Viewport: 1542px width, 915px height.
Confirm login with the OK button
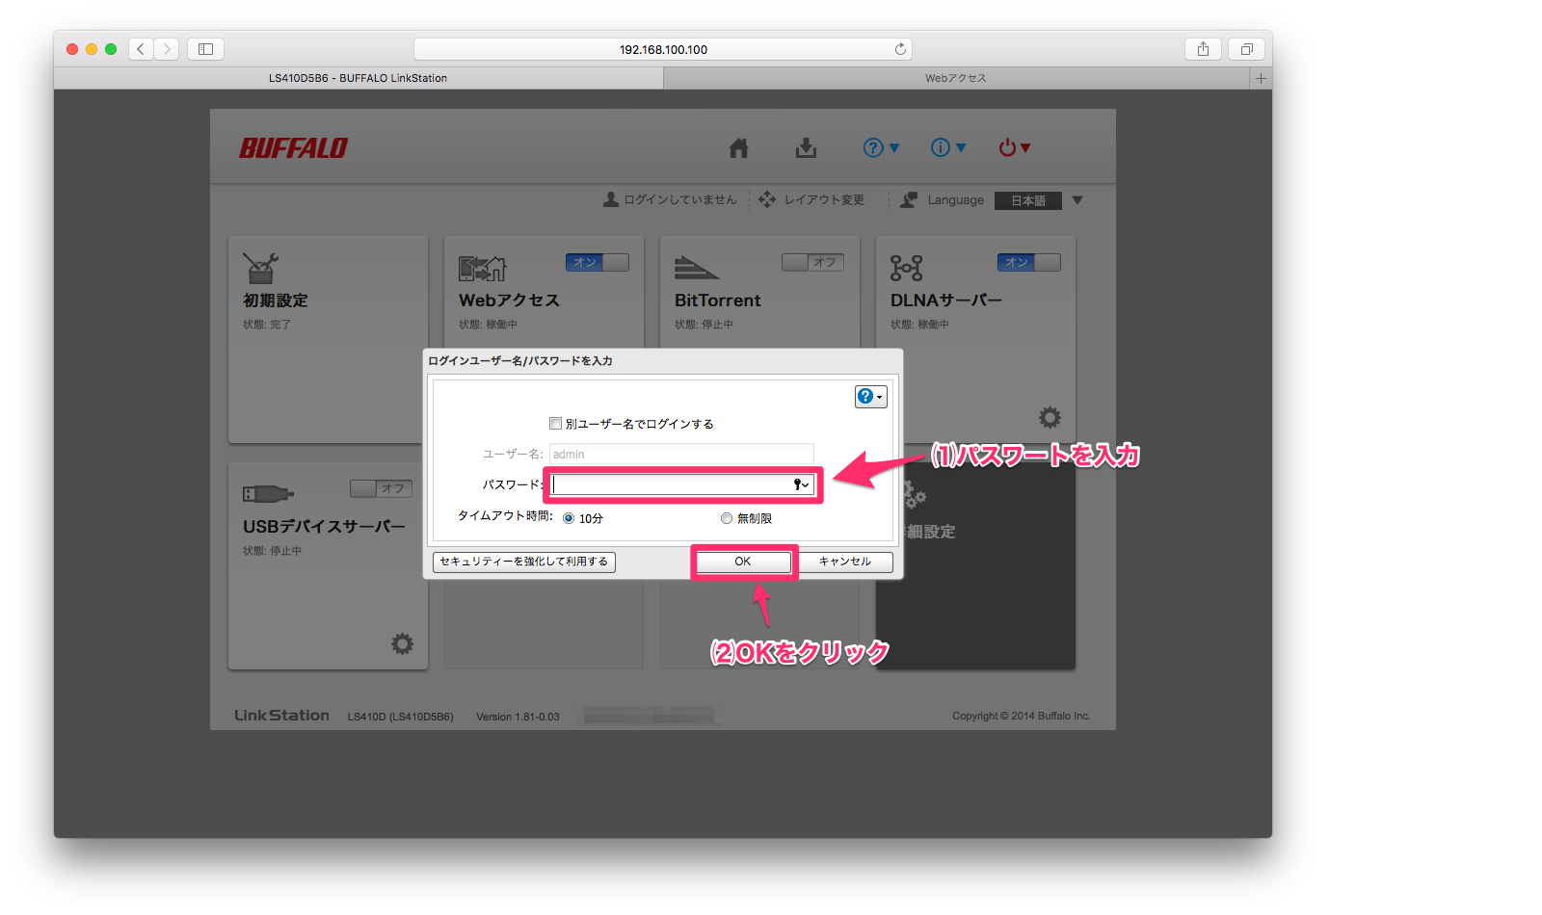click(743, 562)
